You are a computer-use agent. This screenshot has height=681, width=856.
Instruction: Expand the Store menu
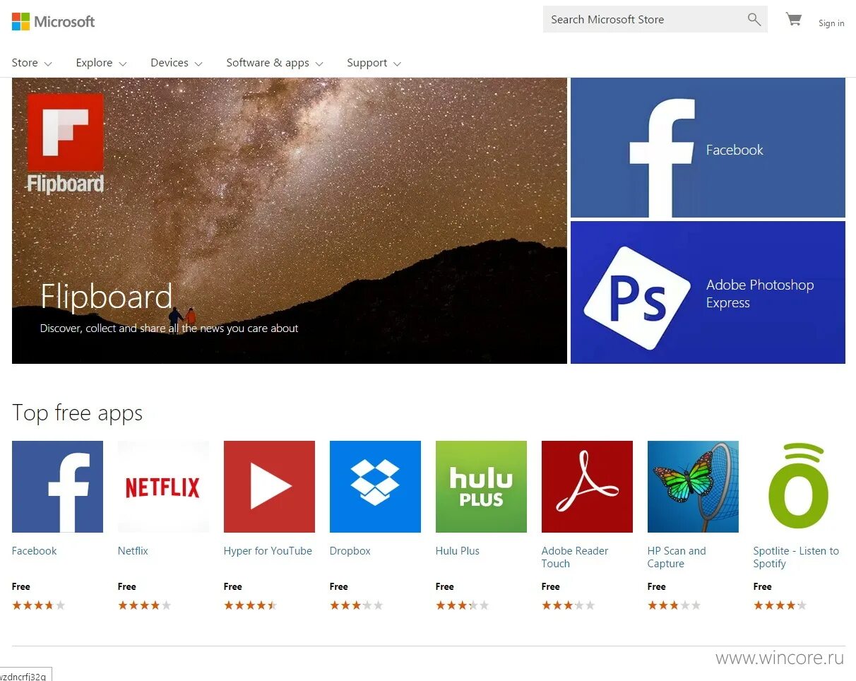[x=32, y=63]
